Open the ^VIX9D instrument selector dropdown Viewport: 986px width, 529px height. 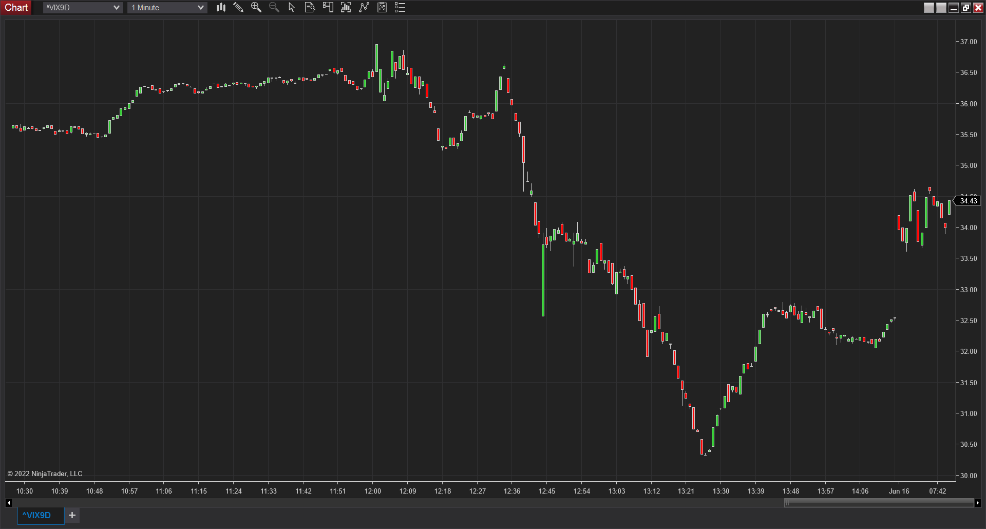pyautogui.click(x=83, y=8)
